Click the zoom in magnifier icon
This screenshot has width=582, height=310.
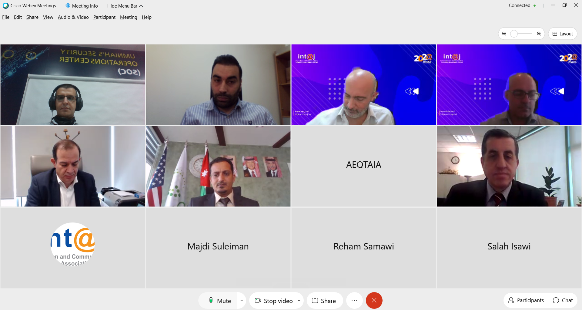539,34
